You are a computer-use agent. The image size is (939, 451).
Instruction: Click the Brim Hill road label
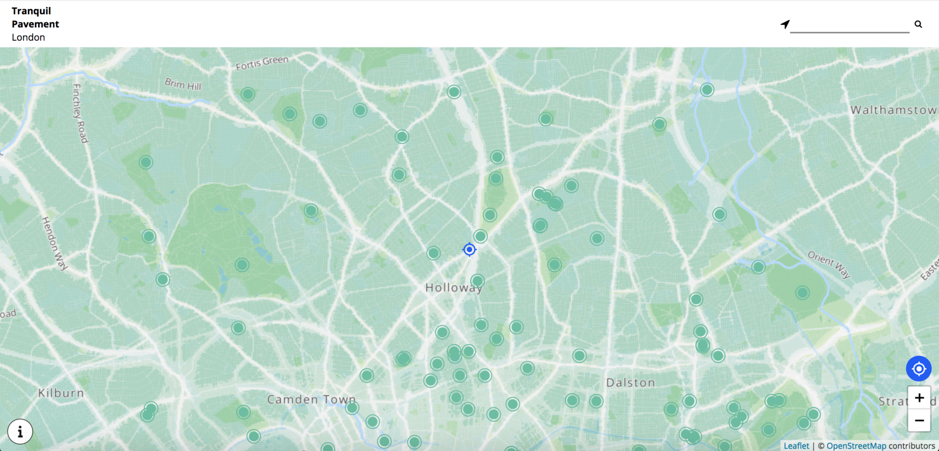click(183, 84)
